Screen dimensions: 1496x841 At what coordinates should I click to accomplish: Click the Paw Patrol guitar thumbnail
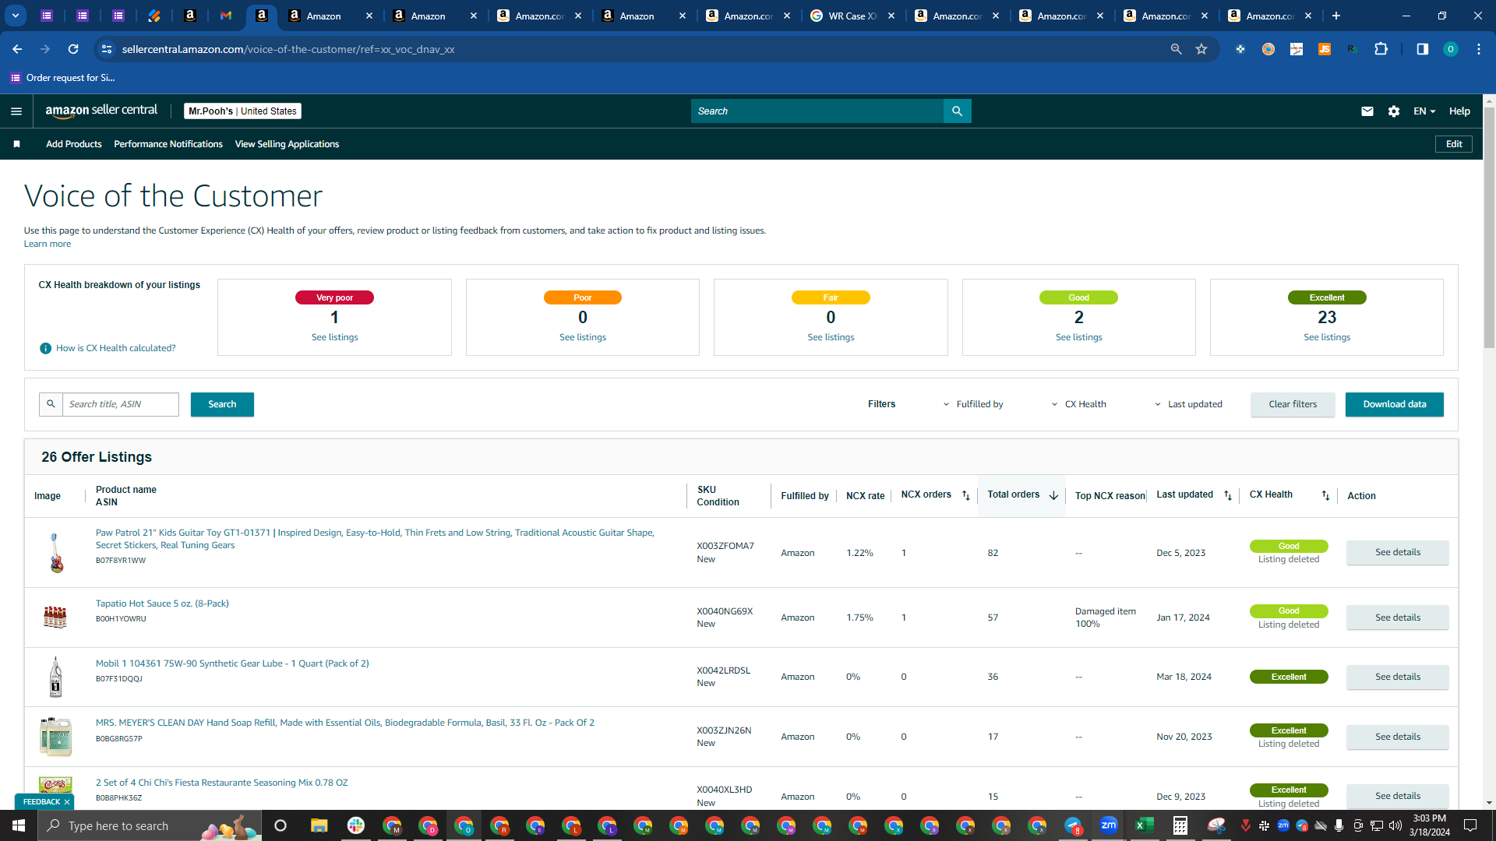pyautogui.click(x=55, y=553)
